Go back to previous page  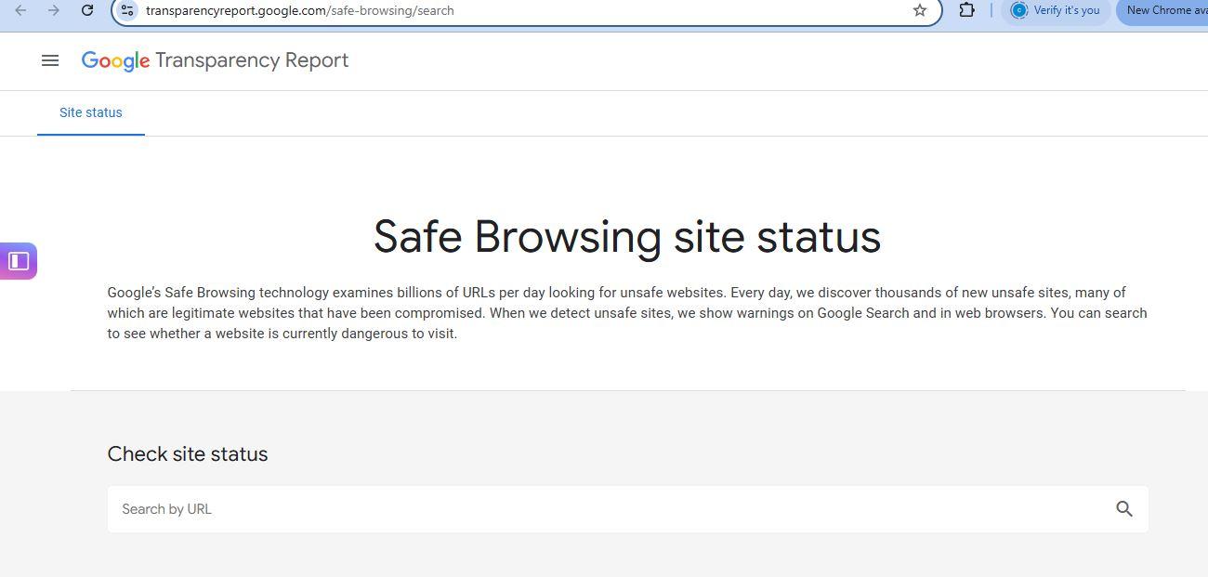coord(20,10)
